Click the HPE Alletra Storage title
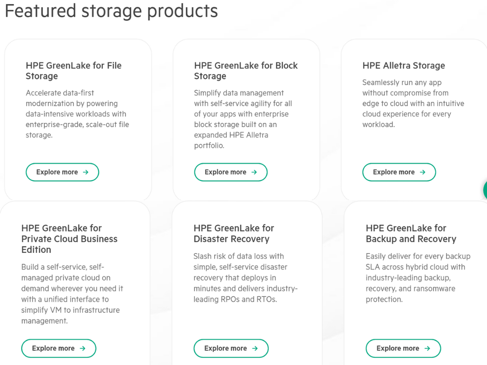This screenshot has height=365, width=487. click(x=404, y=65)
